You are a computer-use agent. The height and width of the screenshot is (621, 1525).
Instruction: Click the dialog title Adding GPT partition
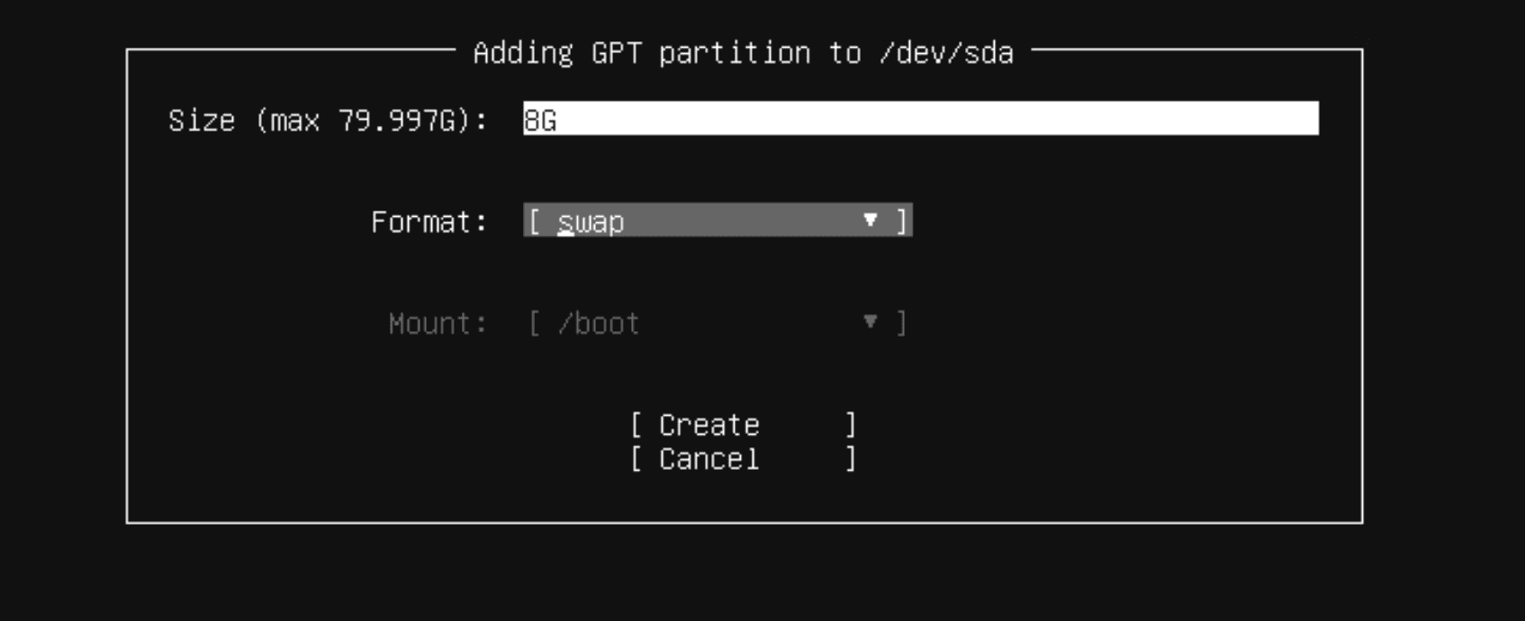click(x=744, y=52)
